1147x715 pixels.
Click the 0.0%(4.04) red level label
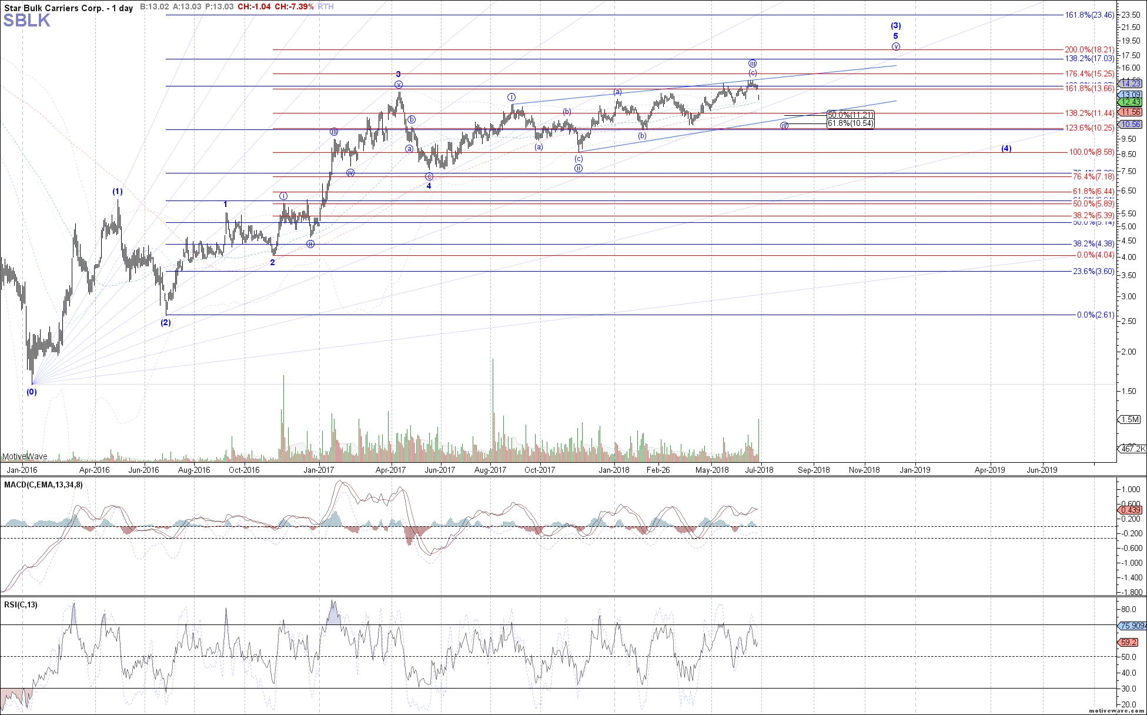(x=1095, y=255)
